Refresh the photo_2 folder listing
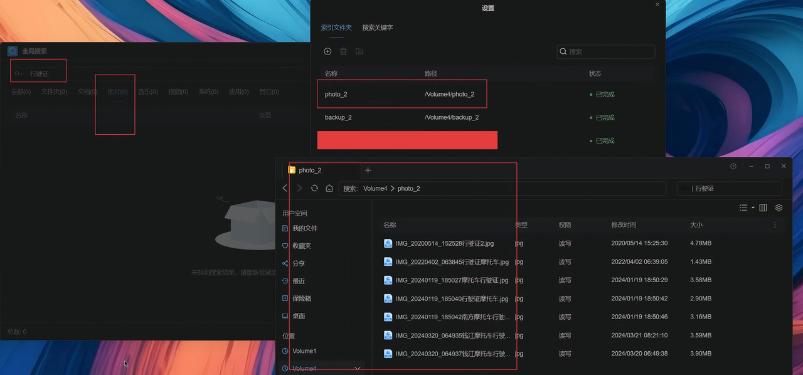 pos(314,188)
